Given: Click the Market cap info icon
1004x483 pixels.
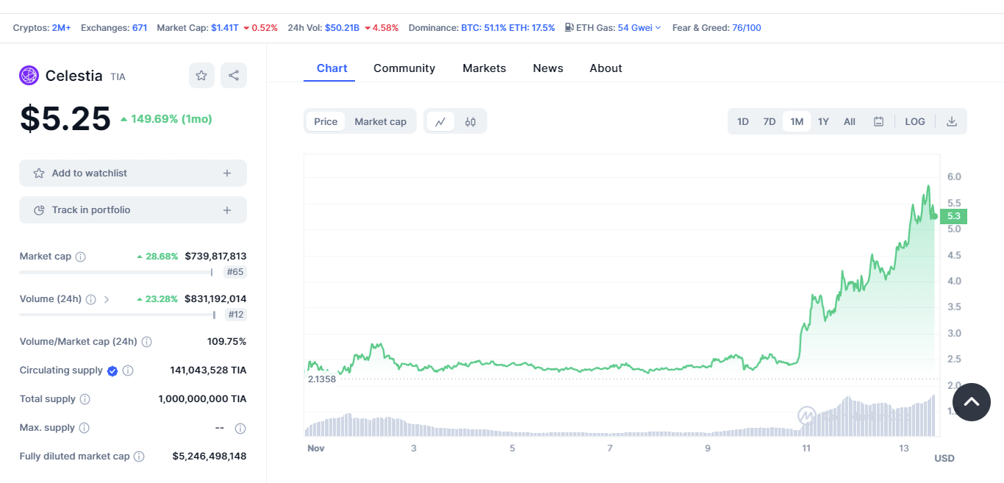Looking at the screenshot, I should click(x=81, y=257).
